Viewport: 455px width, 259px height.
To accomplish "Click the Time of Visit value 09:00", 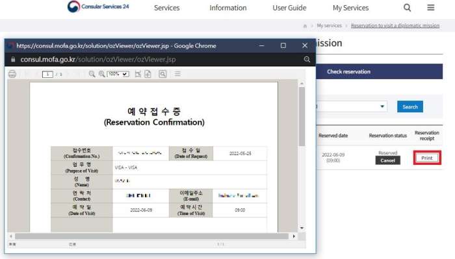I will coord(240,210).
